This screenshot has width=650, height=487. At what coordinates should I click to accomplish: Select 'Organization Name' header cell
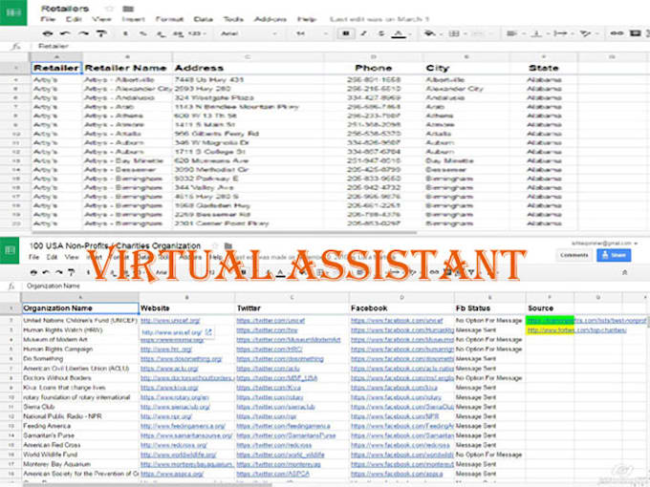click(x=80, y=308)
